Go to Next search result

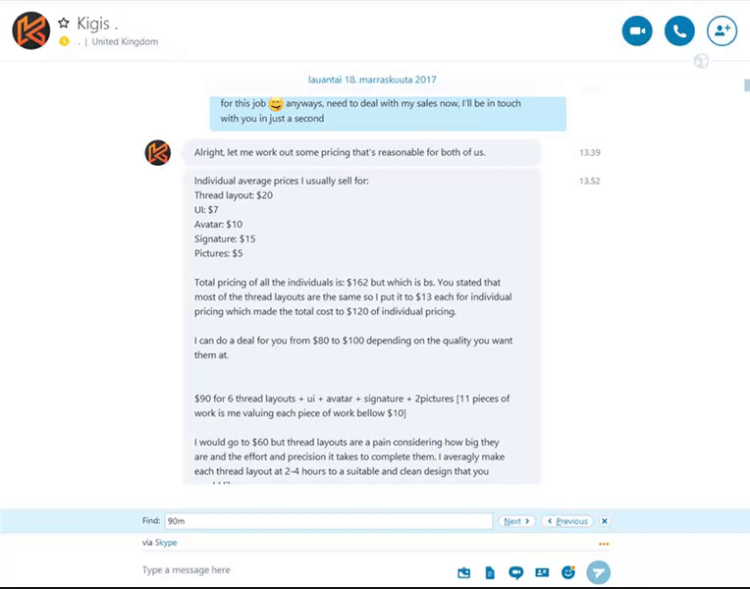pos(516,521)
